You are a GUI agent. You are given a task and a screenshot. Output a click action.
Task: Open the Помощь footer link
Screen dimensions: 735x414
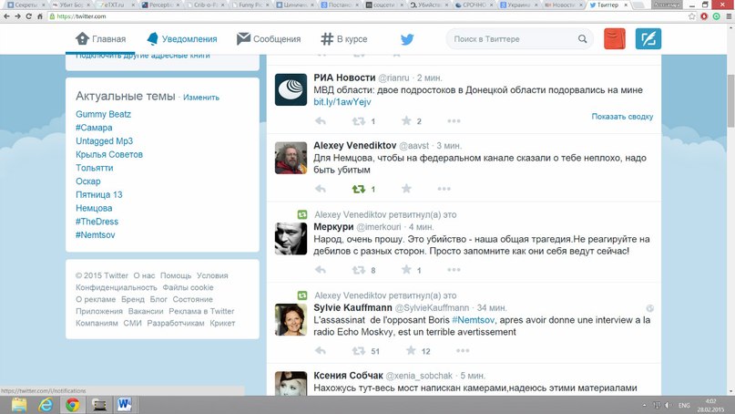point(176,275)
